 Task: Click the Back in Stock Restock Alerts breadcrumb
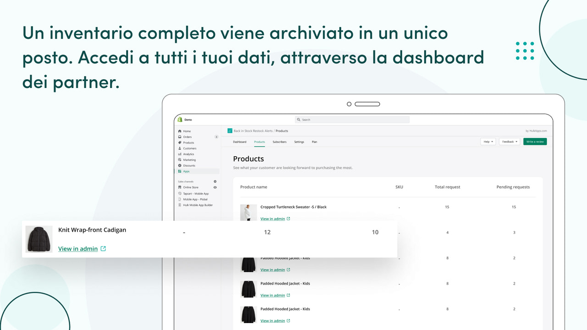[x=253, y=131]
